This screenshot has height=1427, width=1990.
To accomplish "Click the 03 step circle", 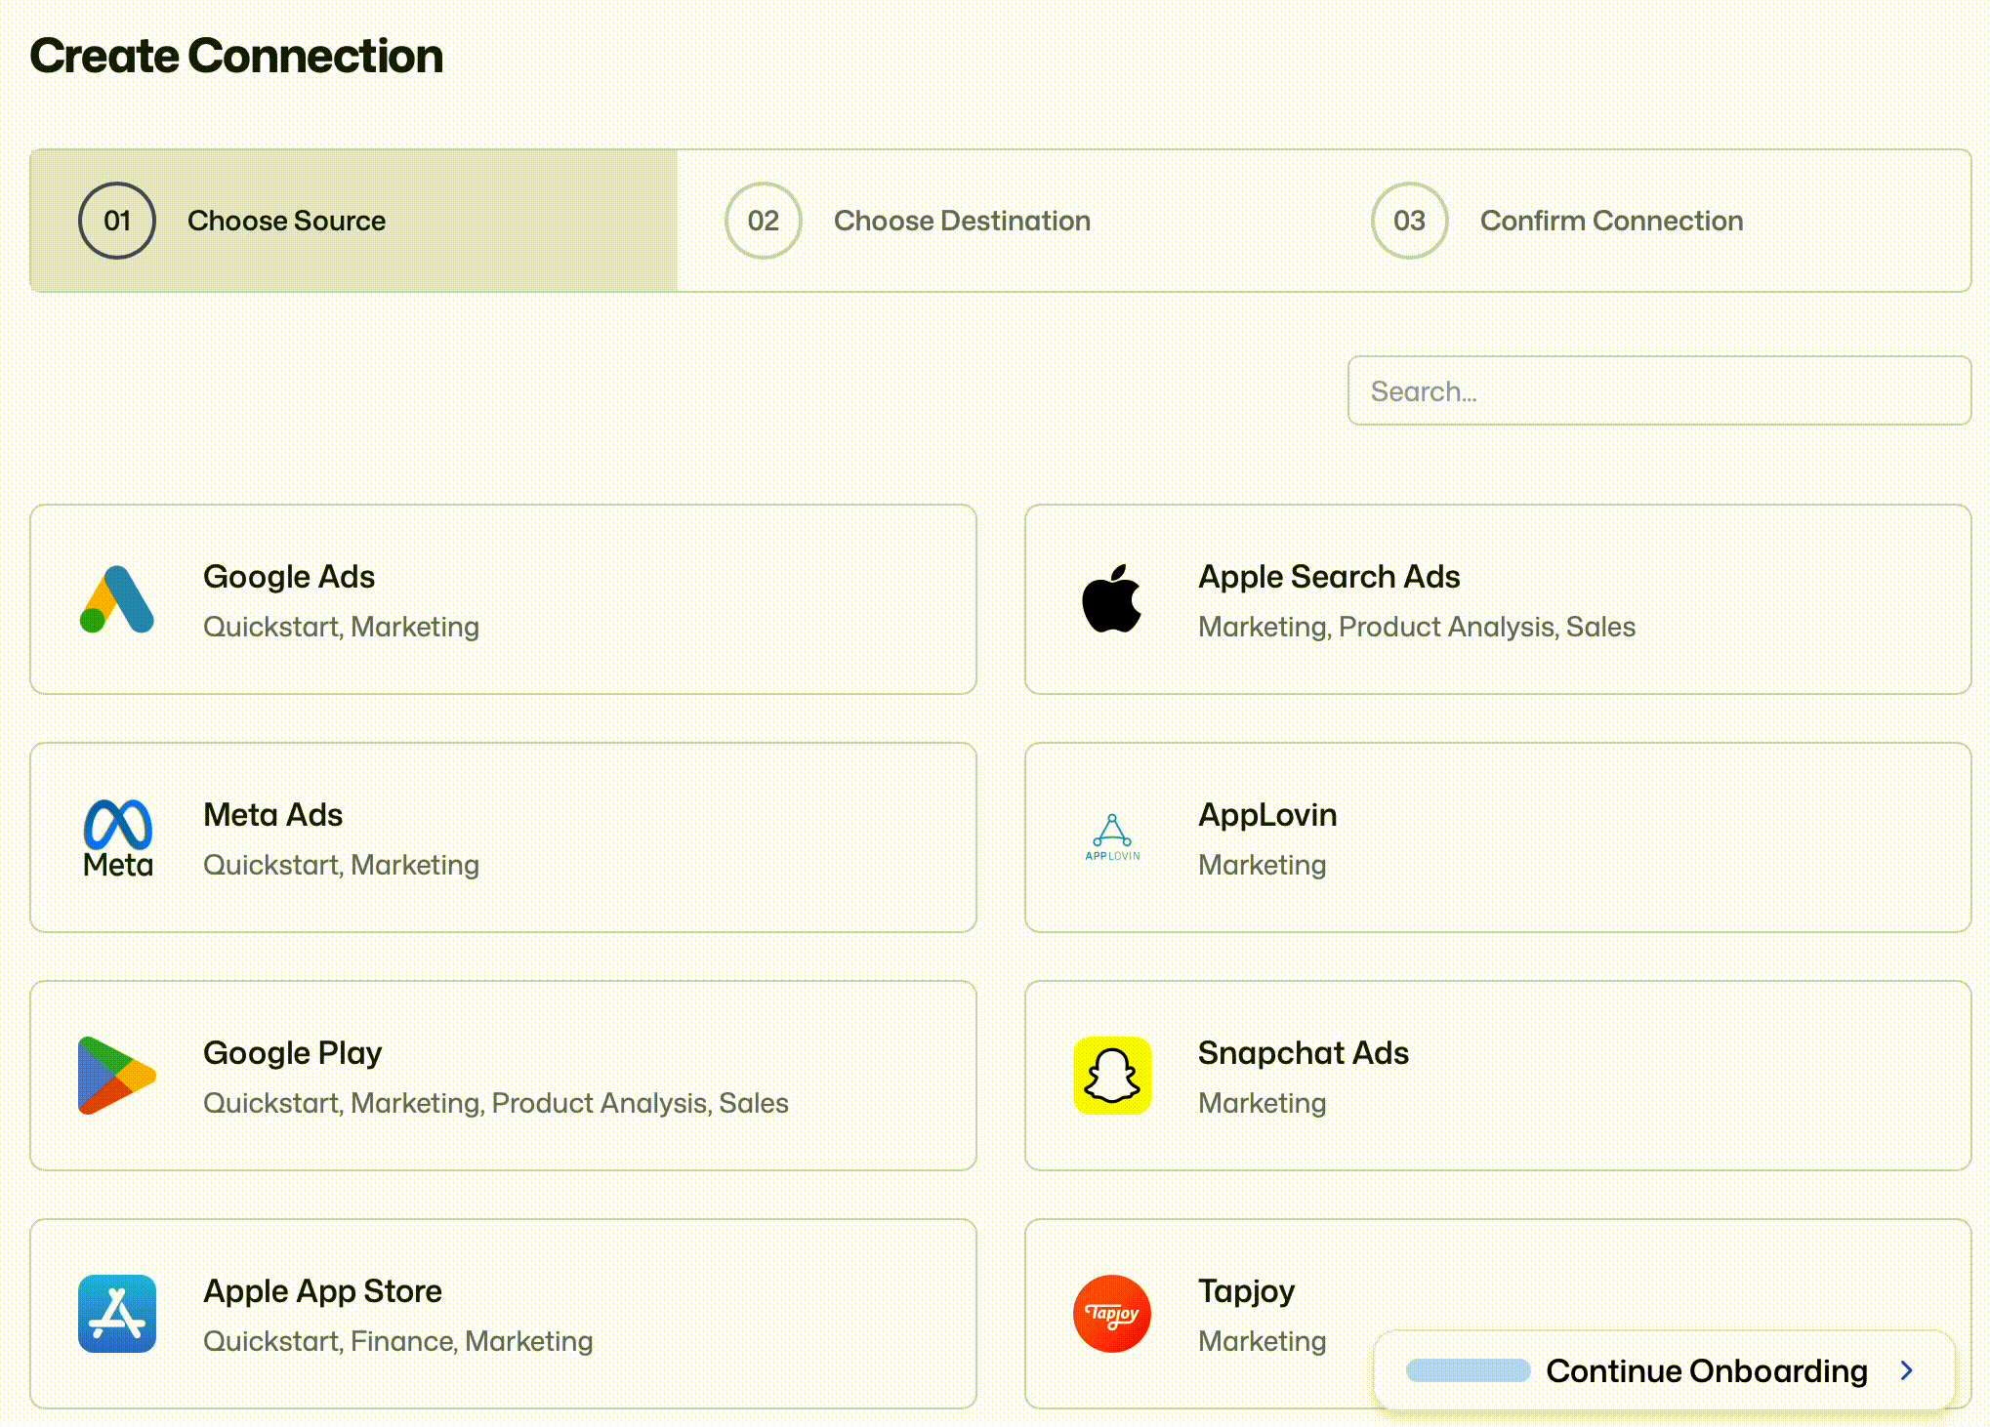I will (x=1410, y=221).
